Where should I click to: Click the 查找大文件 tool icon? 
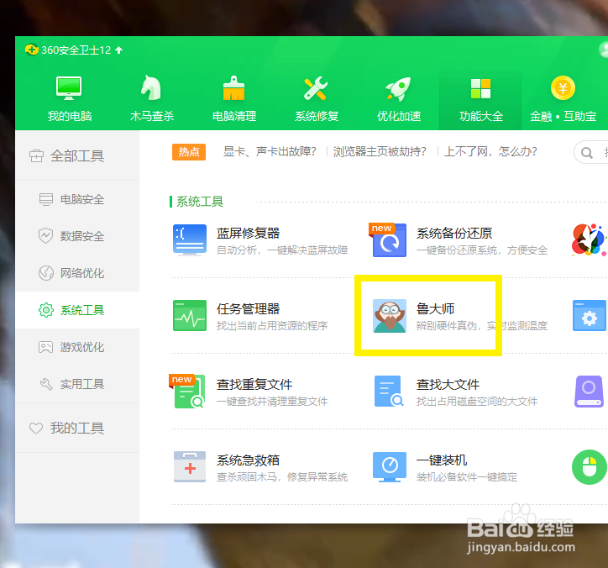coord(389,391)
